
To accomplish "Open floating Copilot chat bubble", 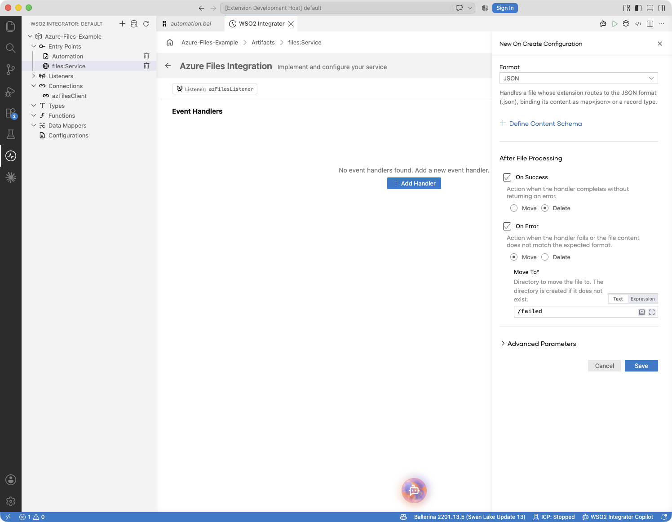I will point(414,490).
